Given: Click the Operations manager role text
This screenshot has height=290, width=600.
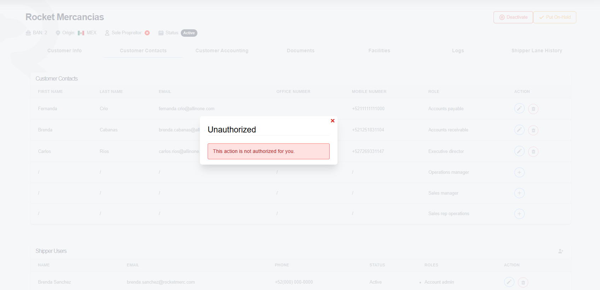Looking at the screenshot, I should (x=449, y=172).
